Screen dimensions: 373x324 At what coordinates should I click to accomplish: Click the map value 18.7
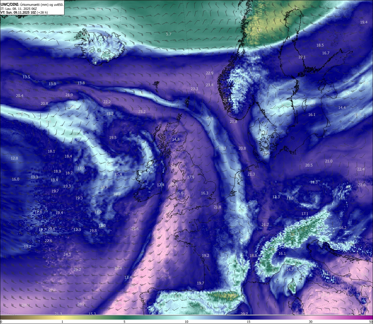click(69, 173)
